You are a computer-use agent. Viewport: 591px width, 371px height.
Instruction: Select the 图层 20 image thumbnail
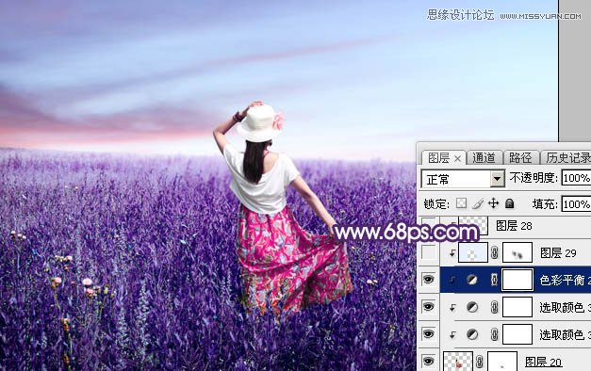pyautogui.click(x=458, y=362)
